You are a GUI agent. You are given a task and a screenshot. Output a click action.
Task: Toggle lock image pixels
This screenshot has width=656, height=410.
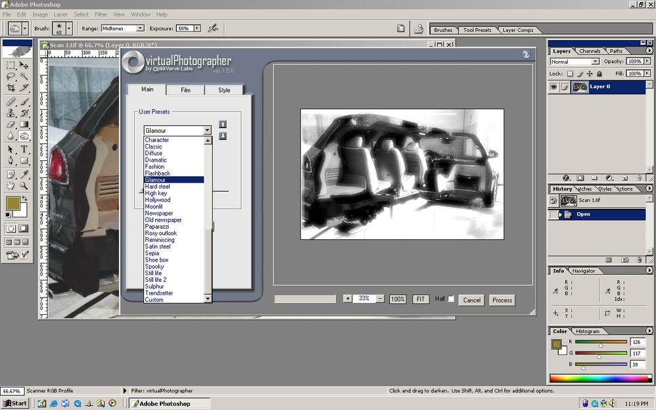pyautogui.click(x=580, y=74)
